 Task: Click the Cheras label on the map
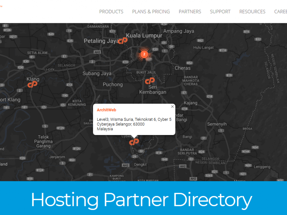click(x=183, y=68)
